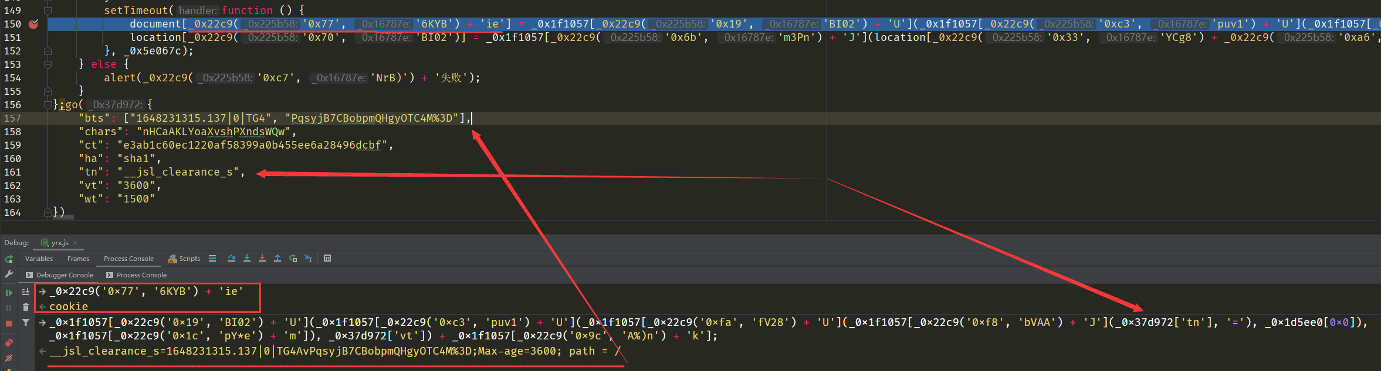Toggle Mute Breakpoints icon in debug sidebar
The width and height of the screenshot is (1381, 371).
pos(9,358)
